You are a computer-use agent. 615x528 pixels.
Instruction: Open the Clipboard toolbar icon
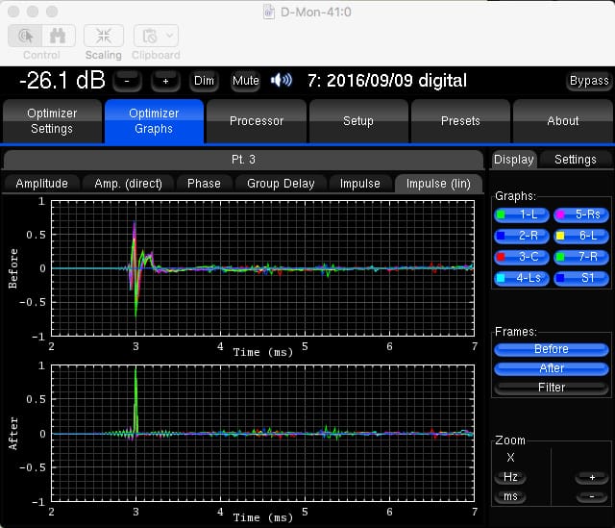pos(150,37)
